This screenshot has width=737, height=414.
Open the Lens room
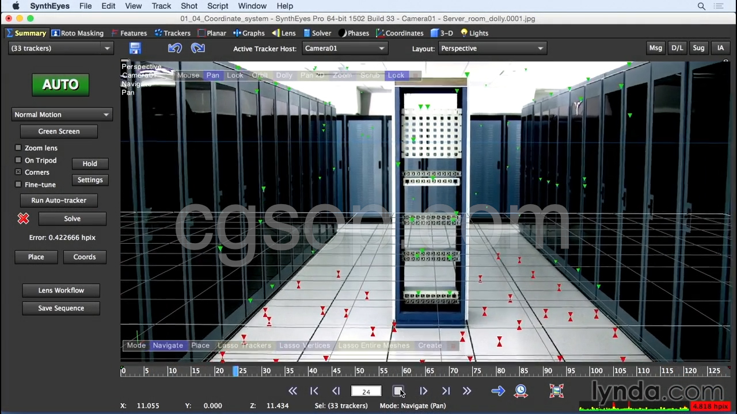tap(284, 33)
